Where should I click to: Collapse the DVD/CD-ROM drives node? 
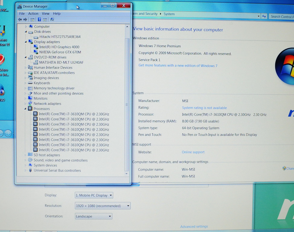click(x=26, y=57)
